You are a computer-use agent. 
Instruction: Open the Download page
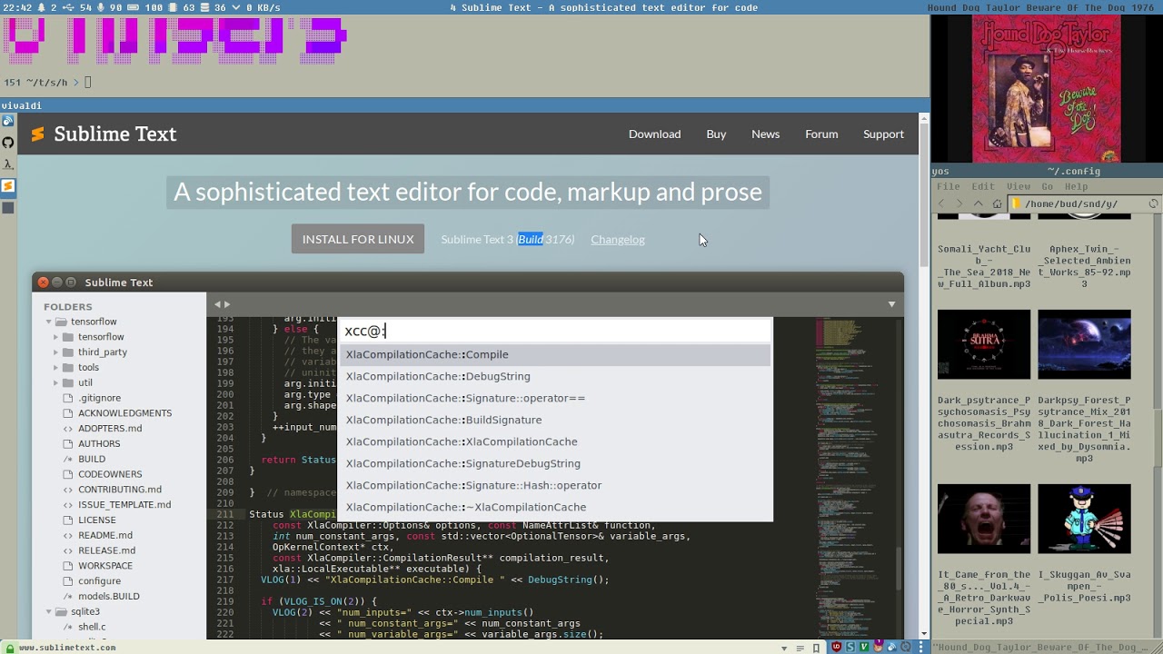click(x=654, y=134)
